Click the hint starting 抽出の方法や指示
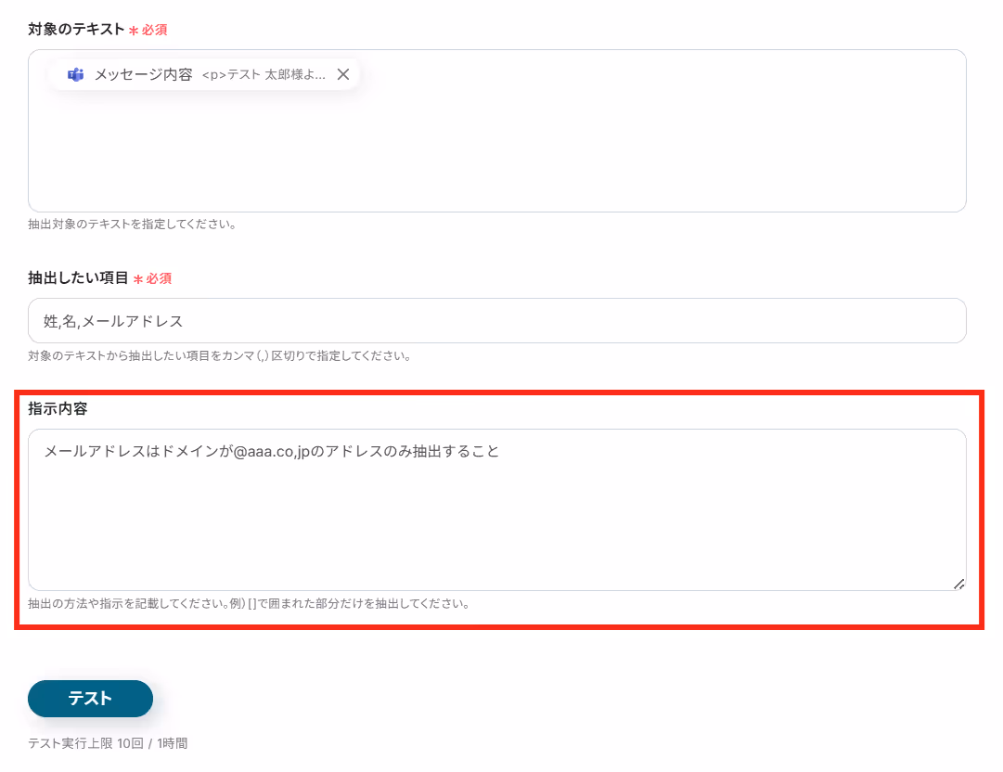The image size is (1003, 772). (x=249, y=604)
